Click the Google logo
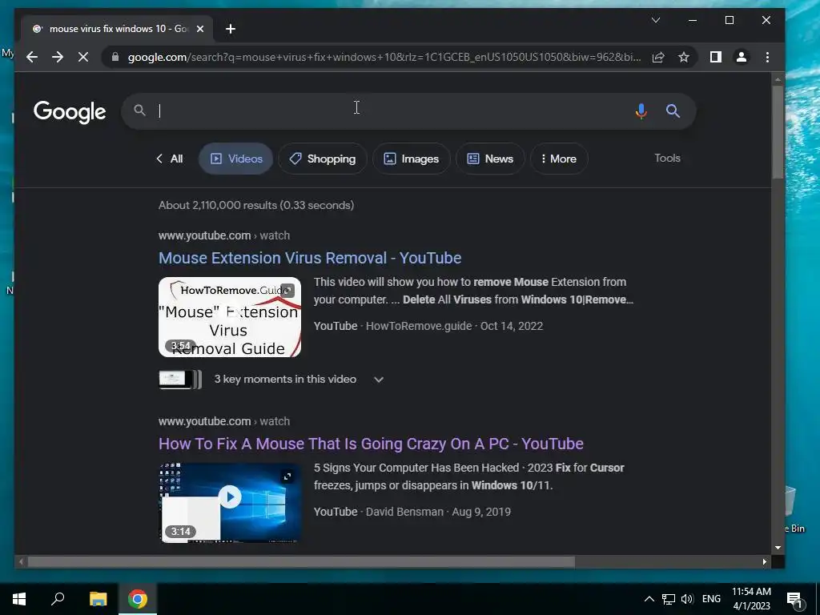 click(70, 111)
